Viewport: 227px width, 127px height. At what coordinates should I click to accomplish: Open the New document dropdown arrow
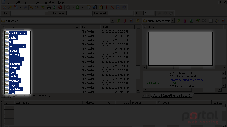tap(21, 7)
